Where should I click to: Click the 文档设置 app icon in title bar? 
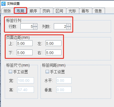[x=3, y=4]
